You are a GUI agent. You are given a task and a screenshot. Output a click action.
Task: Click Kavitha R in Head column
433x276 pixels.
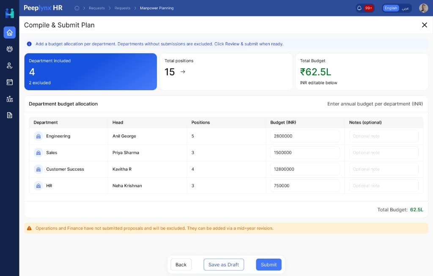click(122, 169)
